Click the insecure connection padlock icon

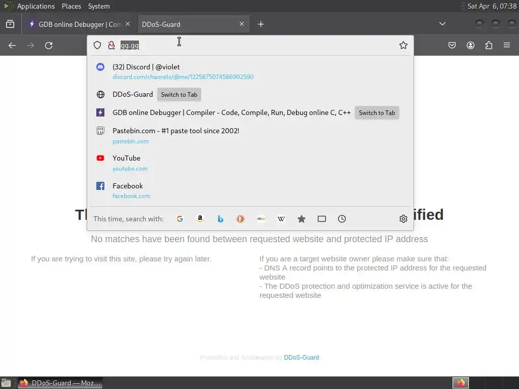(112, 45)
